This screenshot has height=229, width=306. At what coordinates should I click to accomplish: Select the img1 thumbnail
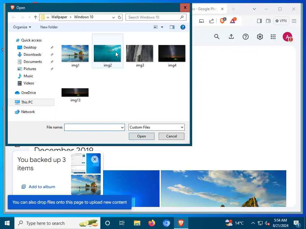pos(75,53)
